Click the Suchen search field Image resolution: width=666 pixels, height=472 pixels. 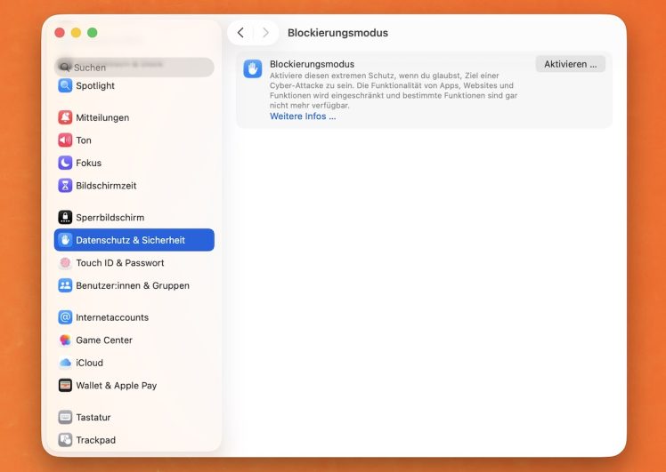(134, 68)
